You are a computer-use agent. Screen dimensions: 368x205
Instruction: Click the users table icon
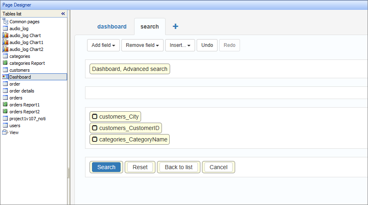click(5, 126)
